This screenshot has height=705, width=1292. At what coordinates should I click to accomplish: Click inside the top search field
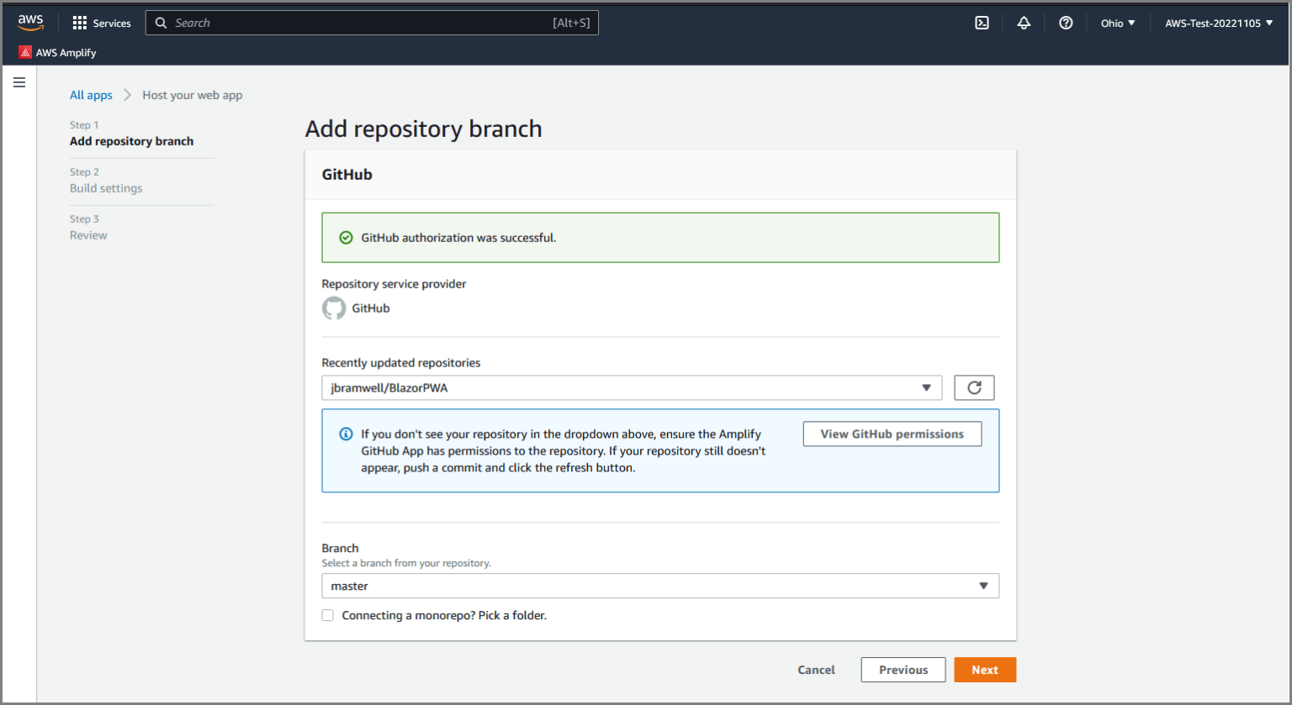(x=370, y=23)
